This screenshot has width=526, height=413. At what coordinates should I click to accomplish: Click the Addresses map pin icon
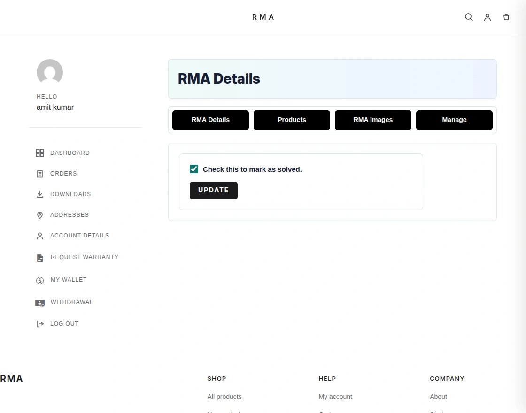[40, 215]
